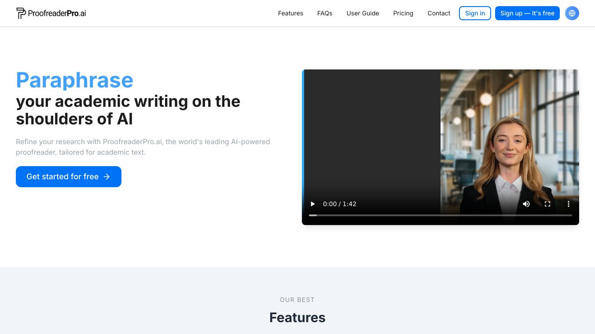Click the 'Features' section heading
The image size is (595, 334).
click(297, 317)
